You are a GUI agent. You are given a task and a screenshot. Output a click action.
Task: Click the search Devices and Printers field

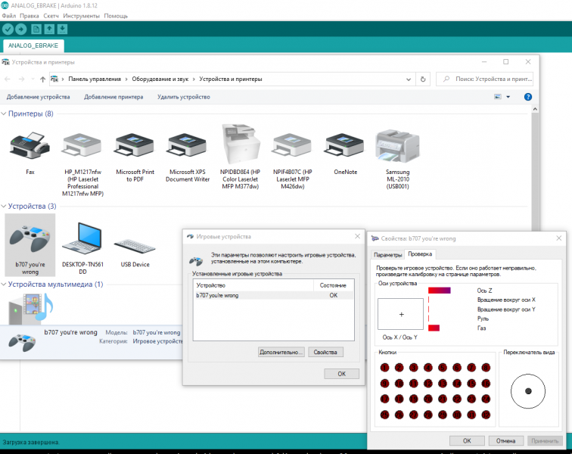coord(484,79)
